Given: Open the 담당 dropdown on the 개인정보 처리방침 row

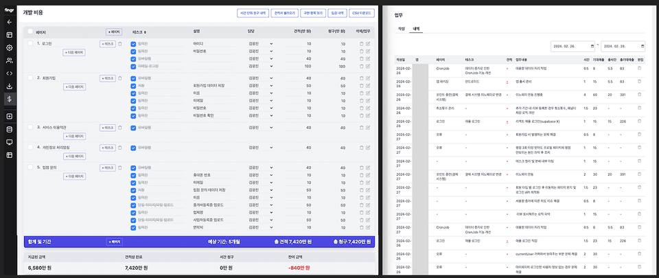Looking at the screenshot, I should [x=261, y=148].
